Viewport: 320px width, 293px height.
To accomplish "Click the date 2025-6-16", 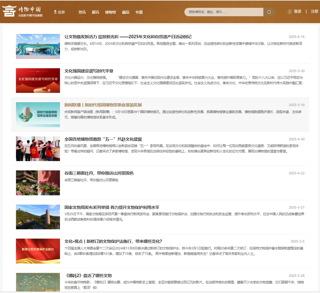I will tap(296, 37).
